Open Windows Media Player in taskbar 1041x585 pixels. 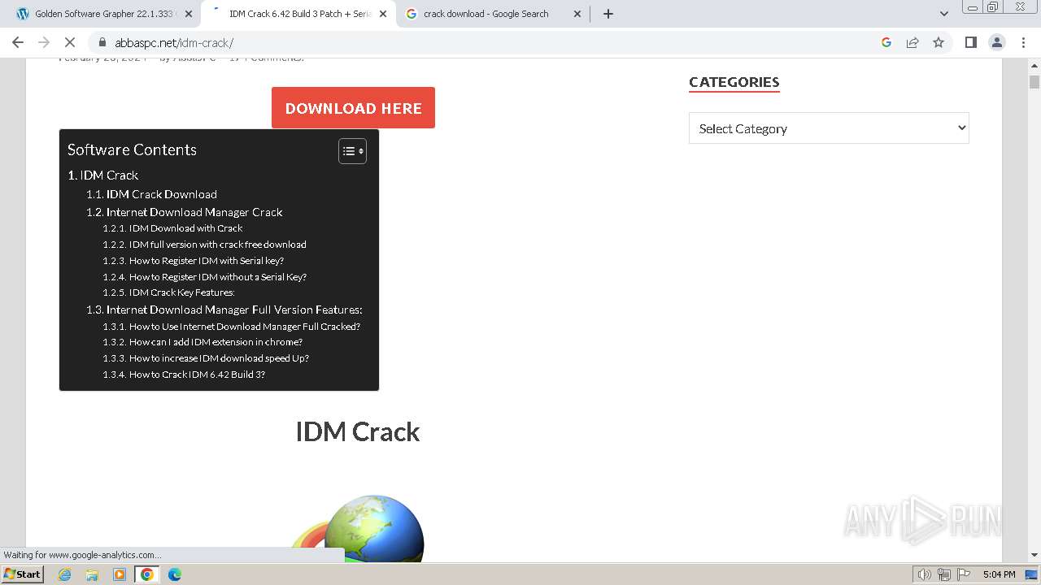120,574
